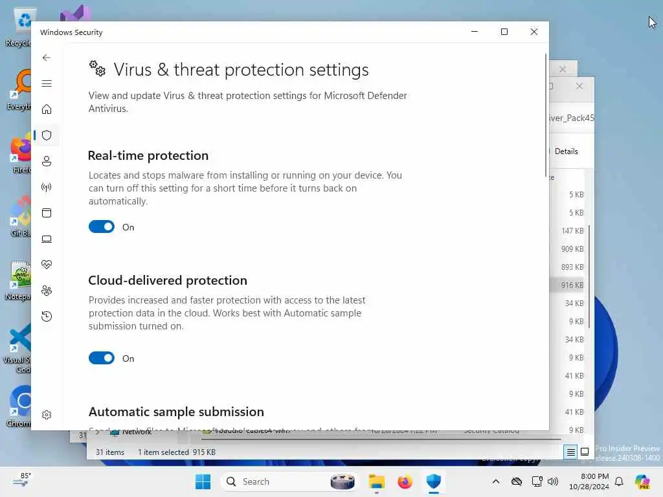Open Firewall & network protection icon

pyautogui.click(x=47, y=187)
